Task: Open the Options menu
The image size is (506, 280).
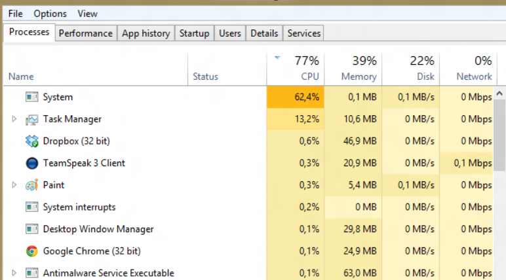Action: (x=50, y=14)
